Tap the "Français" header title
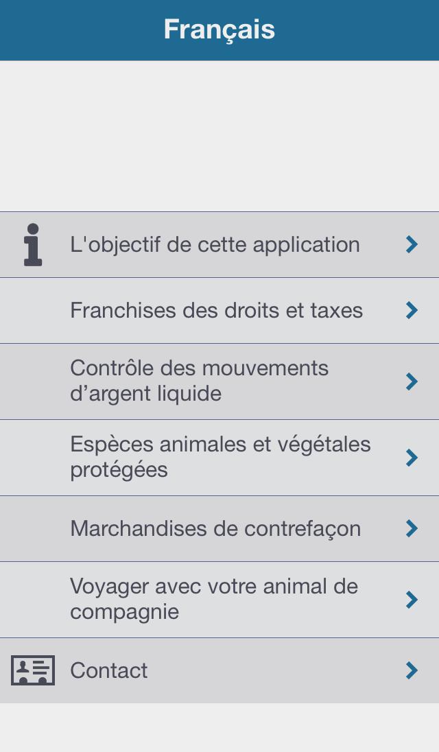The width and height of the screenshot is (439, 752). point(219,30)
